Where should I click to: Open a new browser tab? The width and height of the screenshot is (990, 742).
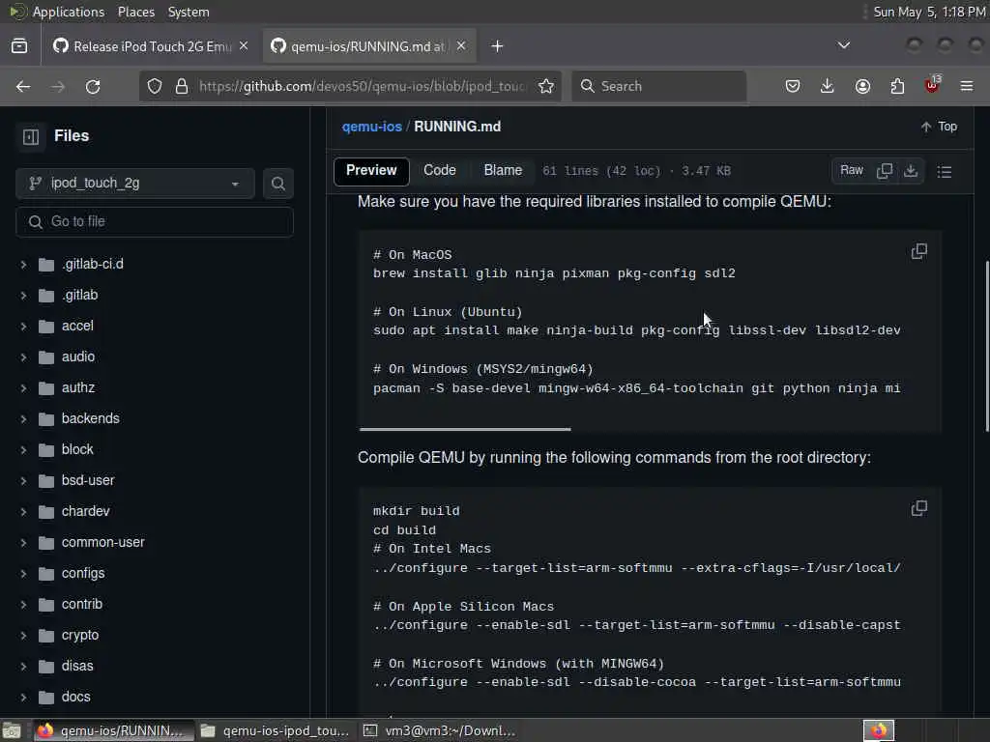(497, 46)
